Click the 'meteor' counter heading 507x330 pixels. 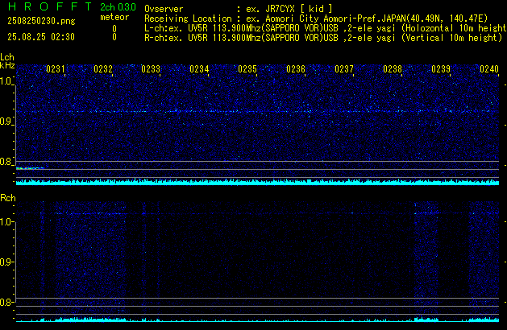click(x=114, y=17)
